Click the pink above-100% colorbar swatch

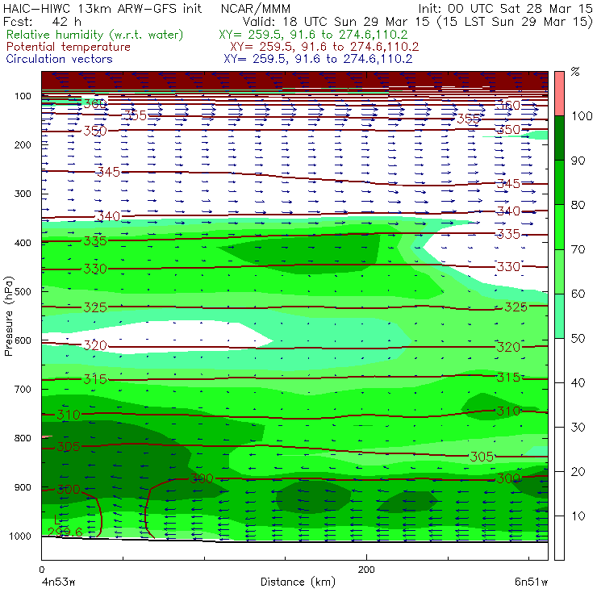559,94
